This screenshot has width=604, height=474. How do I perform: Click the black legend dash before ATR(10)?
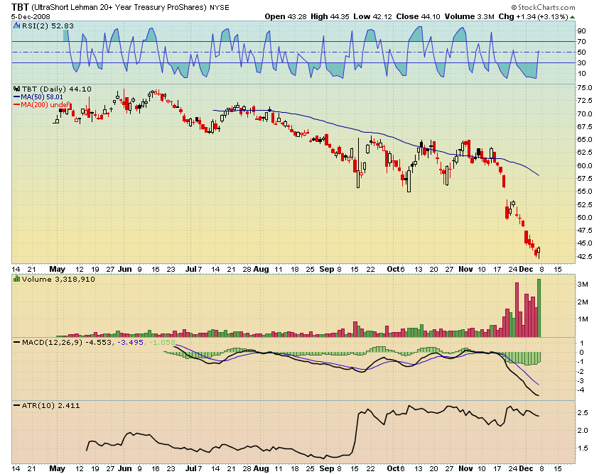(x=16, y=405)
